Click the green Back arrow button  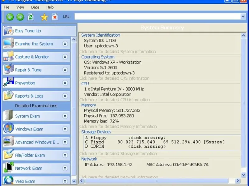point(10,17)
